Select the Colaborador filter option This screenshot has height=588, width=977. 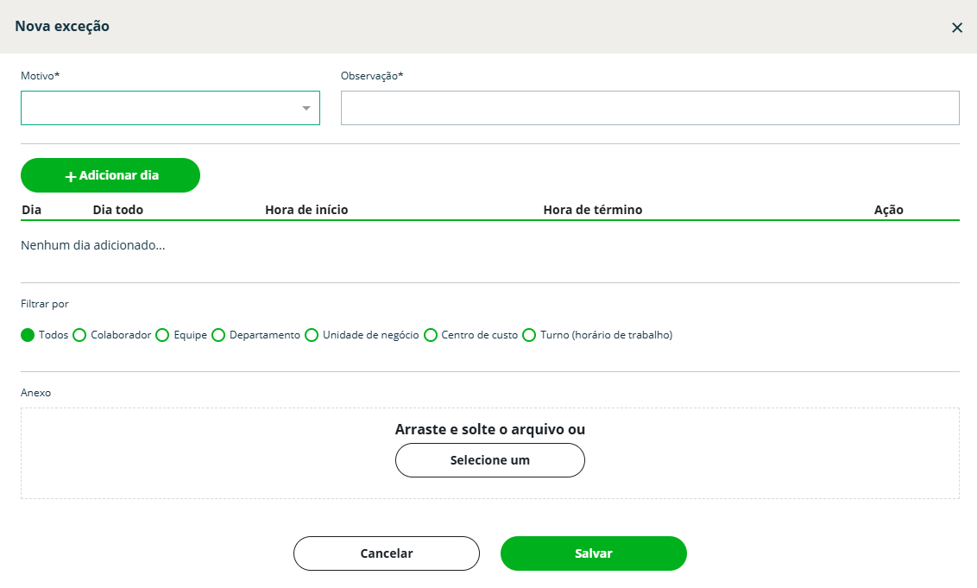[79, 335]
